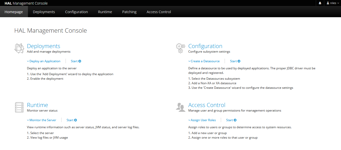
Task: Start the Deploy an Application task
Action: tap(76, 61)
